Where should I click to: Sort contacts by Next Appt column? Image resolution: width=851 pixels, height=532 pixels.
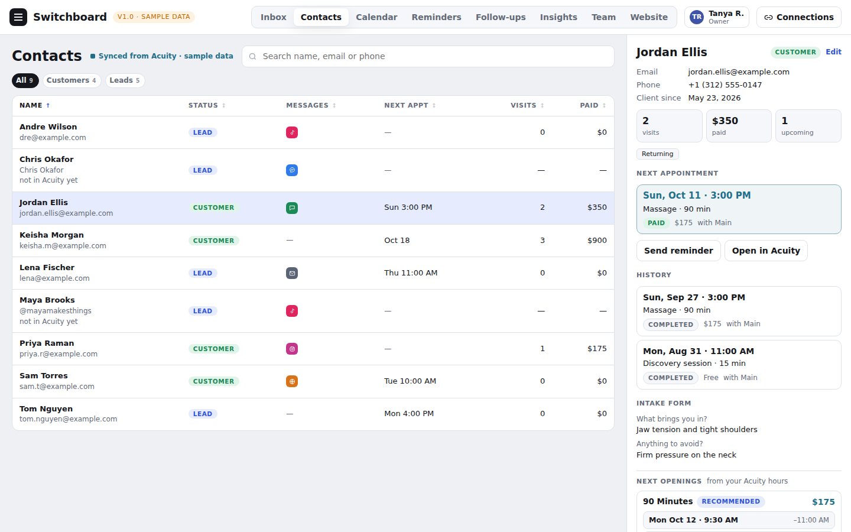[x=410, y=105]
